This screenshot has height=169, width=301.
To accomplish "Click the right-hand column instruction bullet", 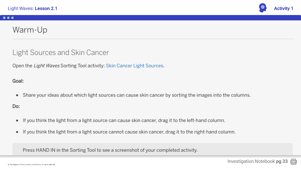I will pos(129,132).
